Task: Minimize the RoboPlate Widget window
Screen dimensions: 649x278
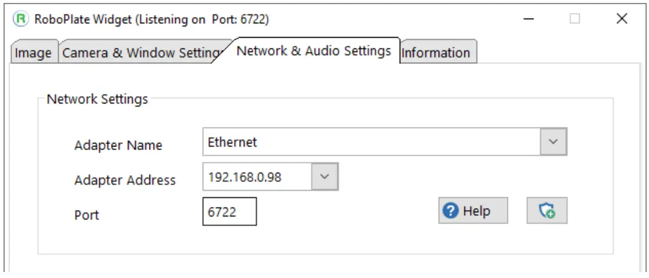Action: click(529, 19)
